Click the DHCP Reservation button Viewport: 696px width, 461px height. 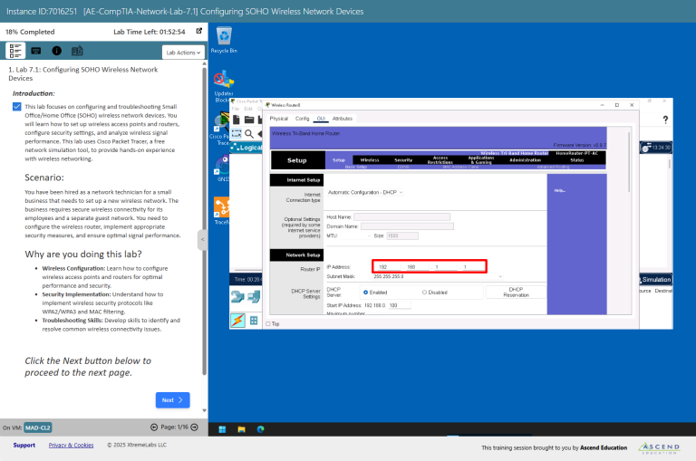click(516, 292)
